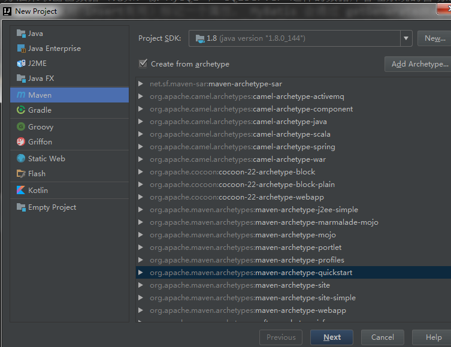Select Java project type
This screenshot has height=347, width=451.
[69, 34]
